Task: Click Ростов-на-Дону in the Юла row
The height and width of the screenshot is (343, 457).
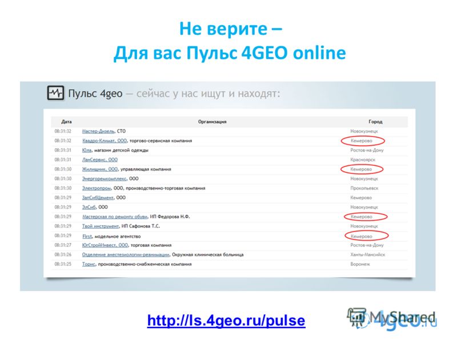Action: tap(367, 150)
